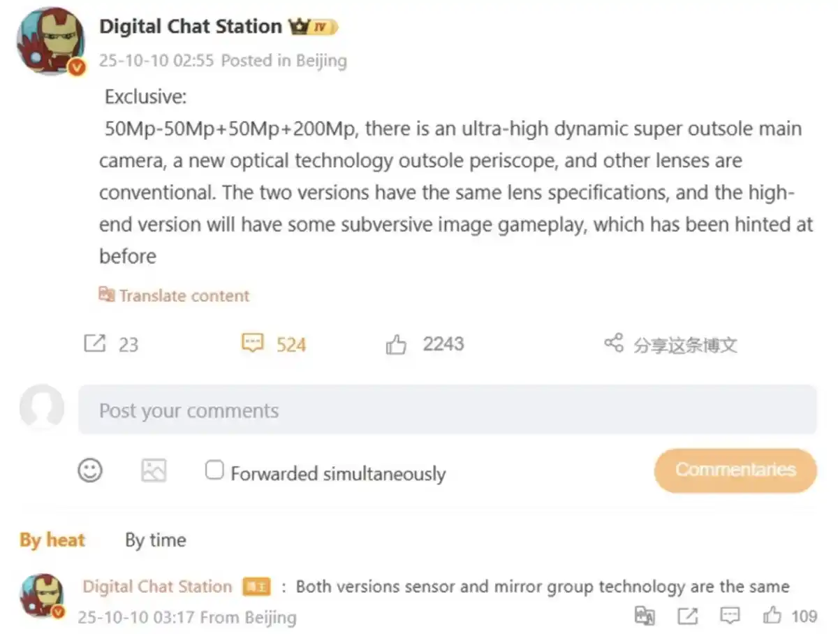The width and height of the screenshot is (838, 634).
Task: Like the post with thumbs-up icon
Action: (396, 344)
